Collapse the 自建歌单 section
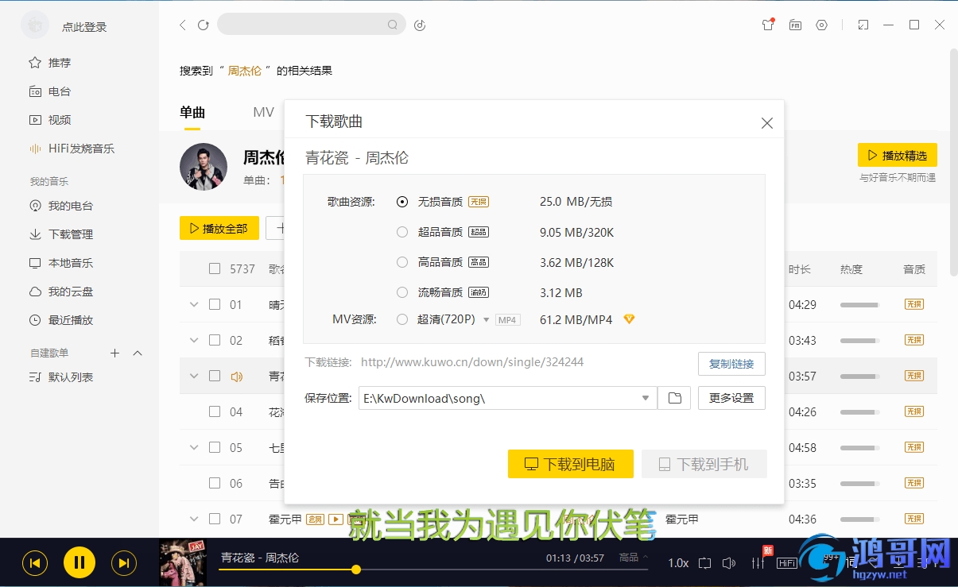Image resolution: width=958 pixels, height=587 pixels. point(138,353)
